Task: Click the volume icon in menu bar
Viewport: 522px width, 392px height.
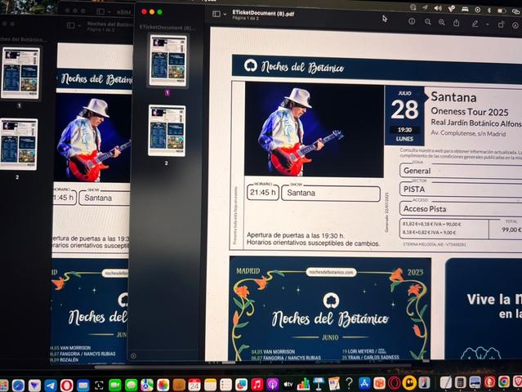Action: [x=438, y=8]
